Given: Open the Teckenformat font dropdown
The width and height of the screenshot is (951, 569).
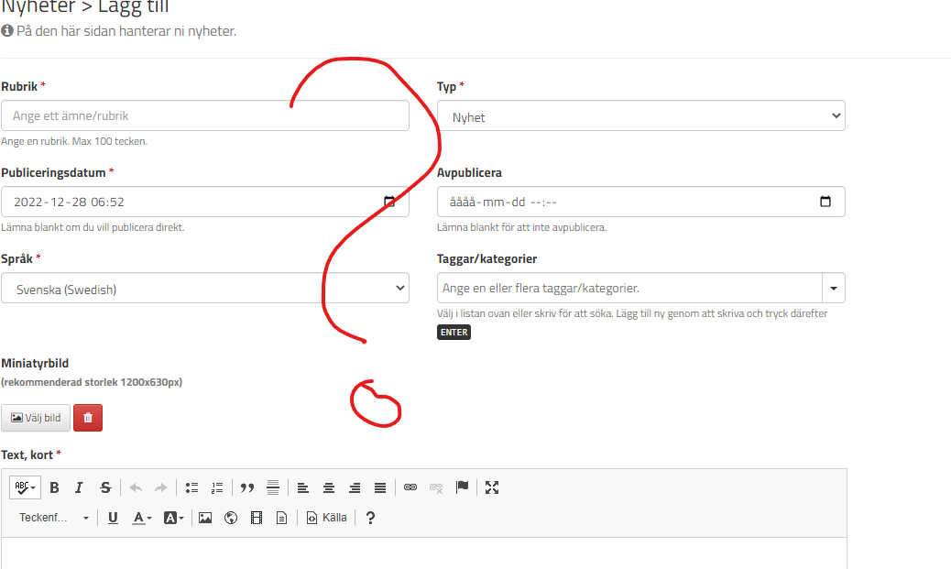Looking at the screenshot, I should [54, 518].
